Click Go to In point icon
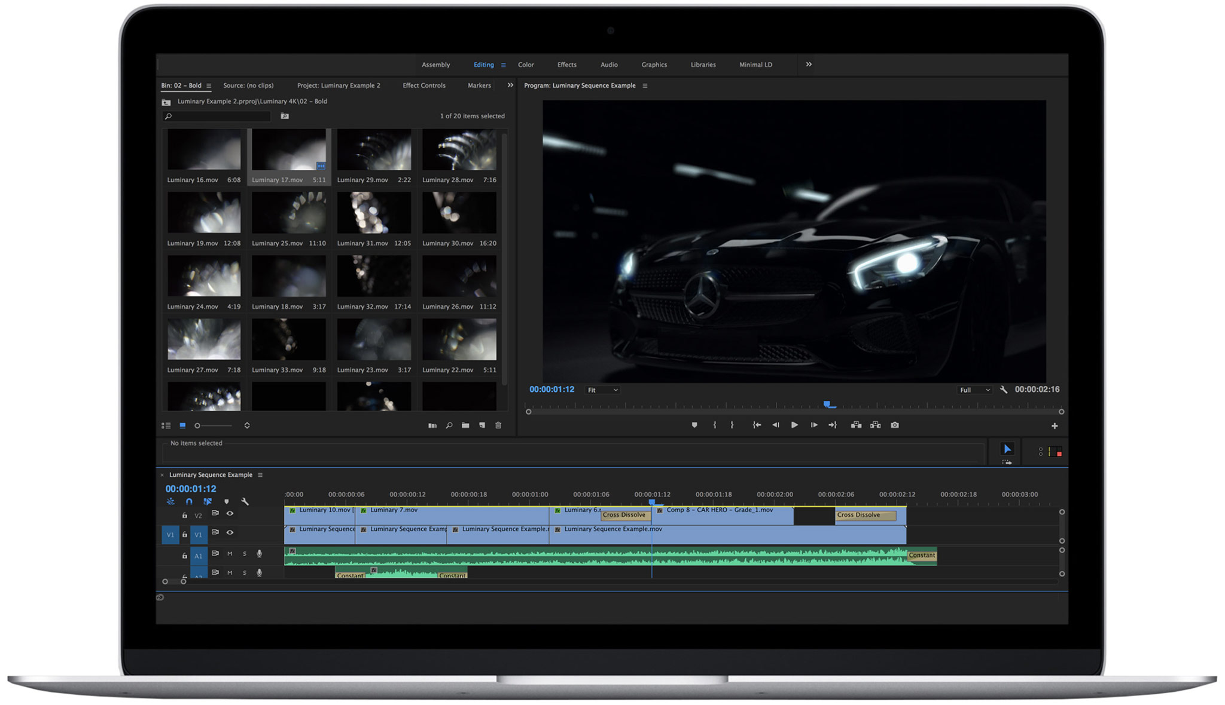This screenshot has height=705, width=1225. pos(757,425)
